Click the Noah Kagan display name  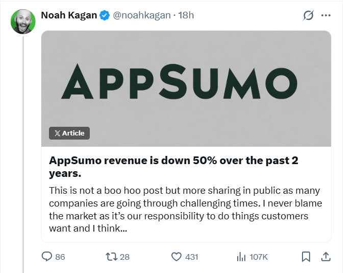point(69,15)
